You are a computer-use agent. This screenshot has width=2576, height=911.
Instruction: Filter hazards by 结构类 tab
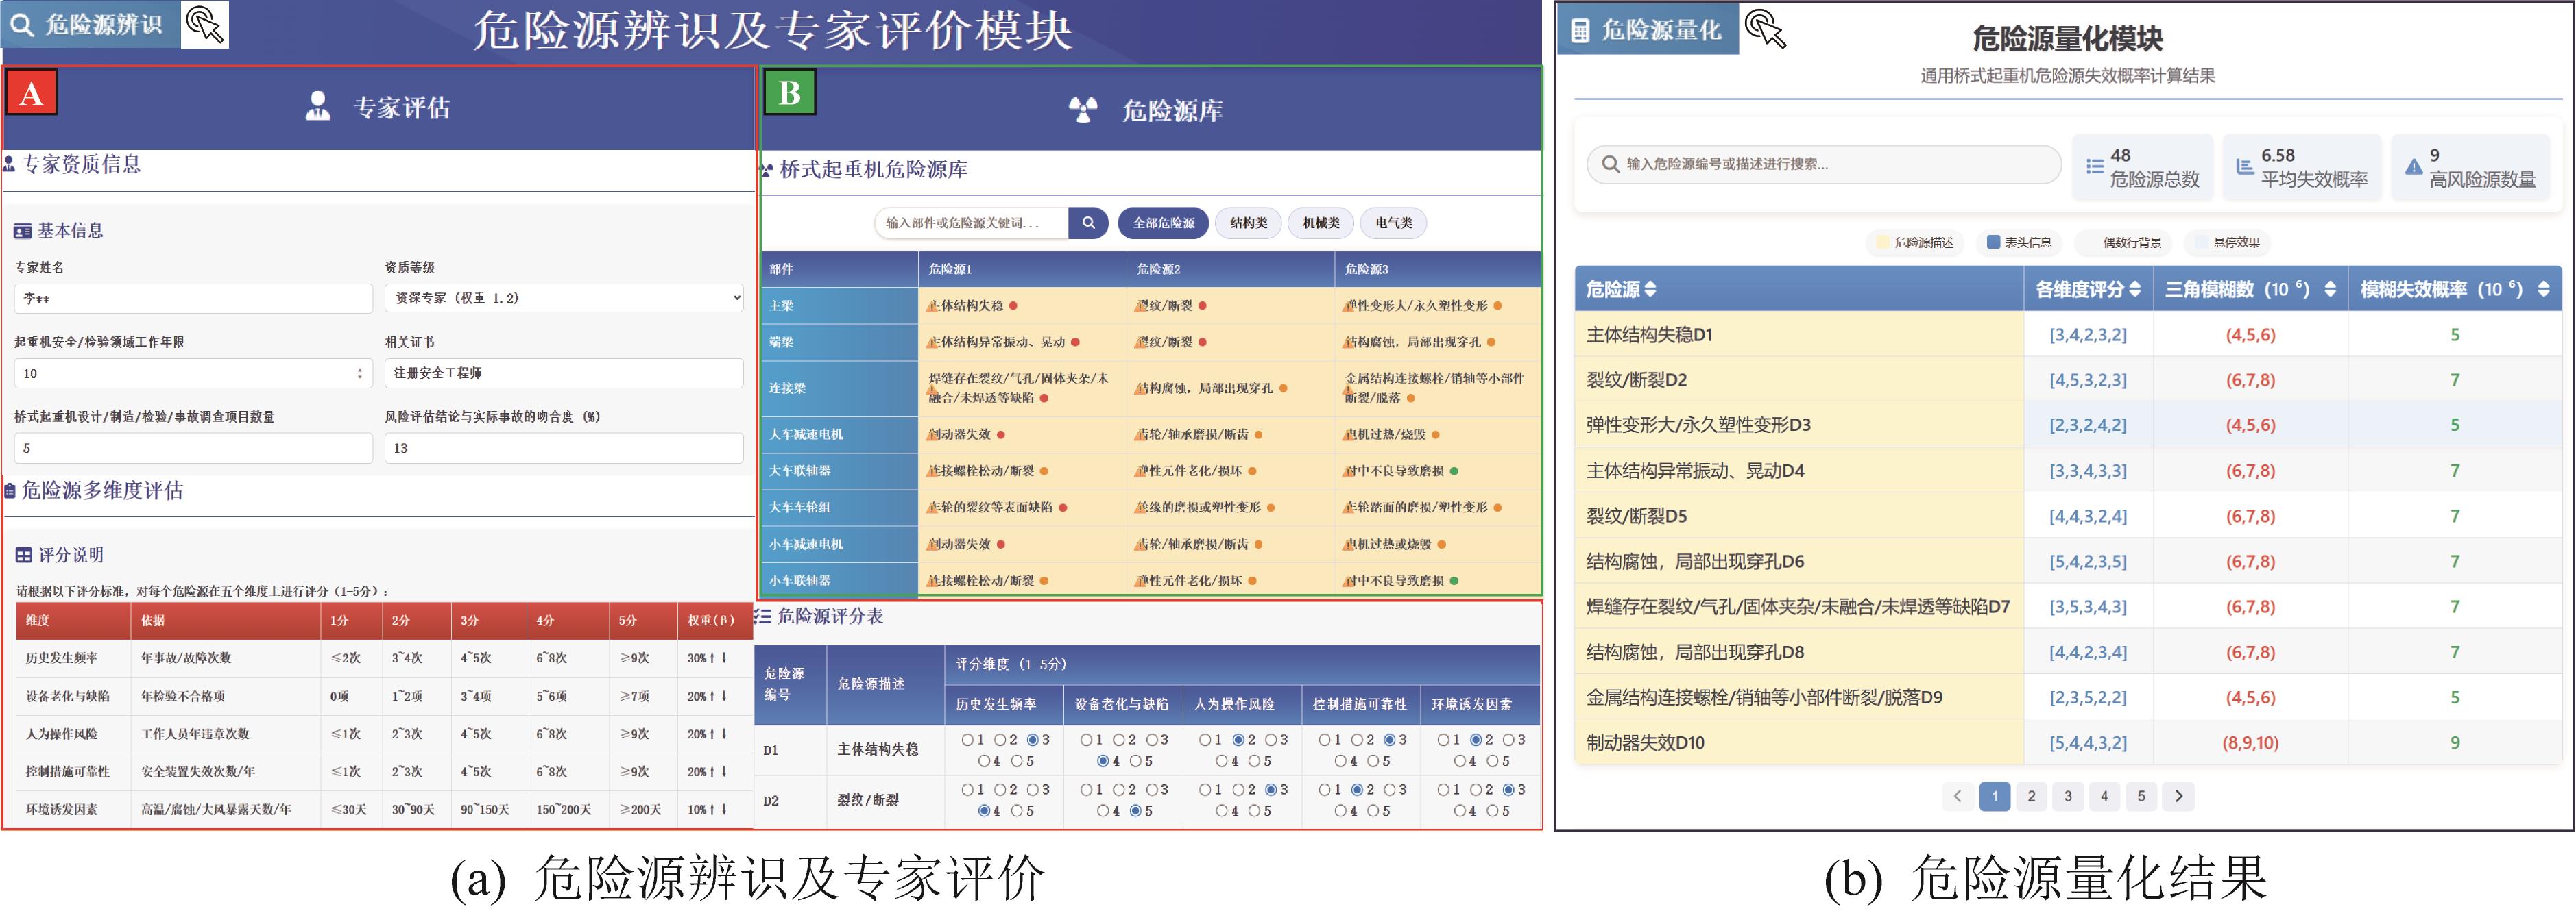1248,223
